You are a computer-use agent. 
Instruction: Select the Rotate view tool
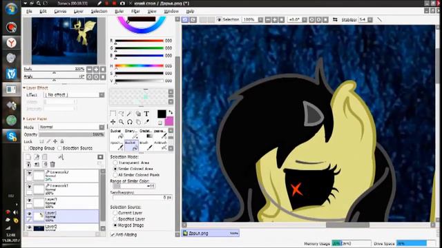click(x=130, y=122)
